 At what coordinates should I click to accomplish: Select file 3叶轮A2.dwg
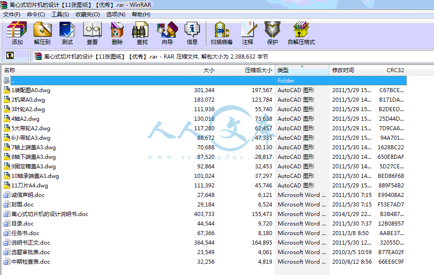(28, 109)
